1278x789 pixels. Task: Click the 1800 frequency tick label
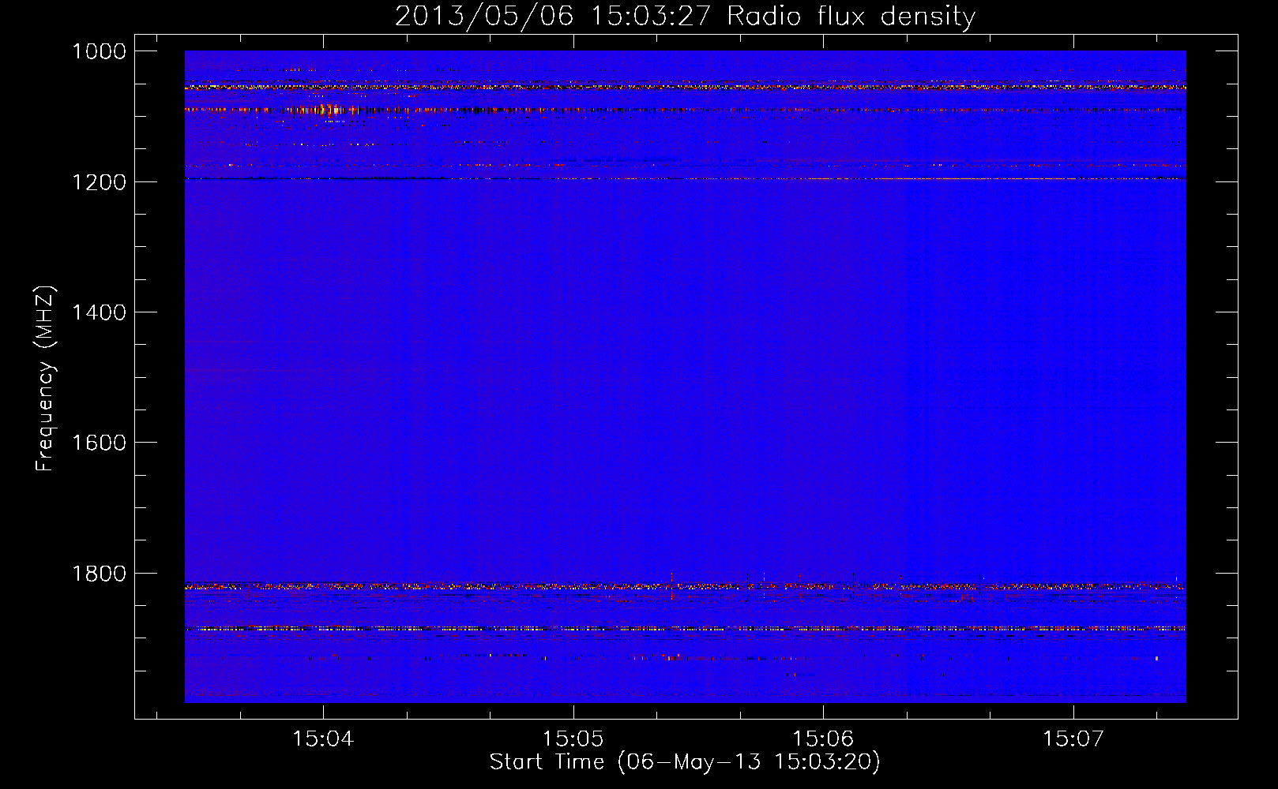(99, 574)
